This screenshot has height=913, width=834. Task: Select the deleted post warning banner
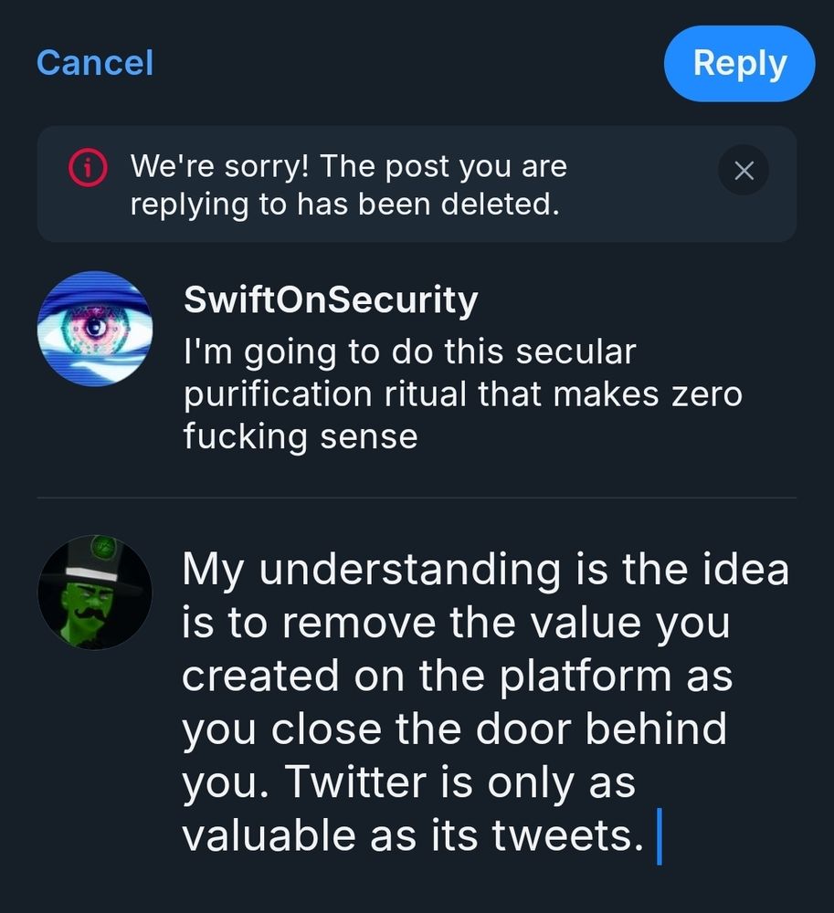[417, 183]
